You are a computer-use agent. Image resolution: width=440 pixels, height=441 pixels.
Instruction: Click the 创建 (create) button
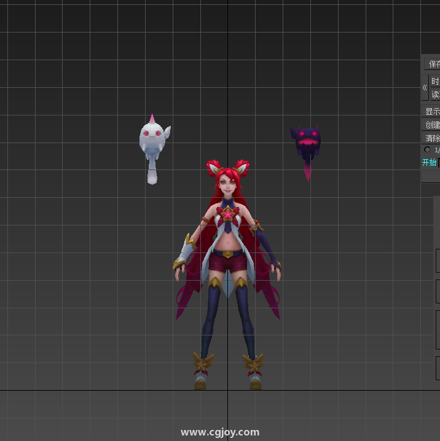coord(431,125)
